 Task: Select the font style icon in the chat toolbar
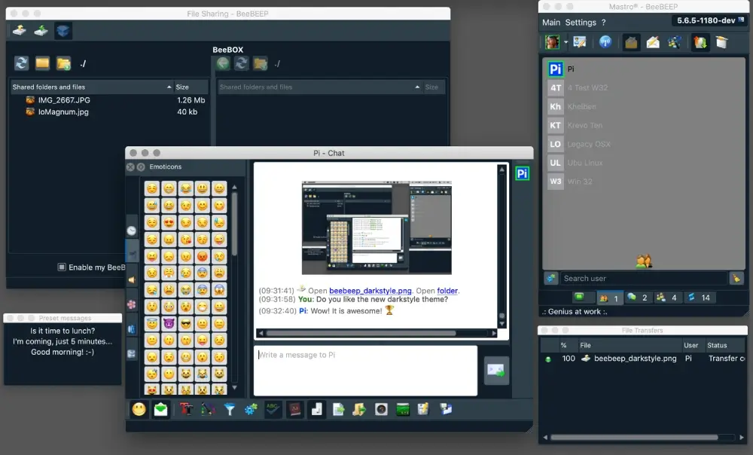(185, 409)
